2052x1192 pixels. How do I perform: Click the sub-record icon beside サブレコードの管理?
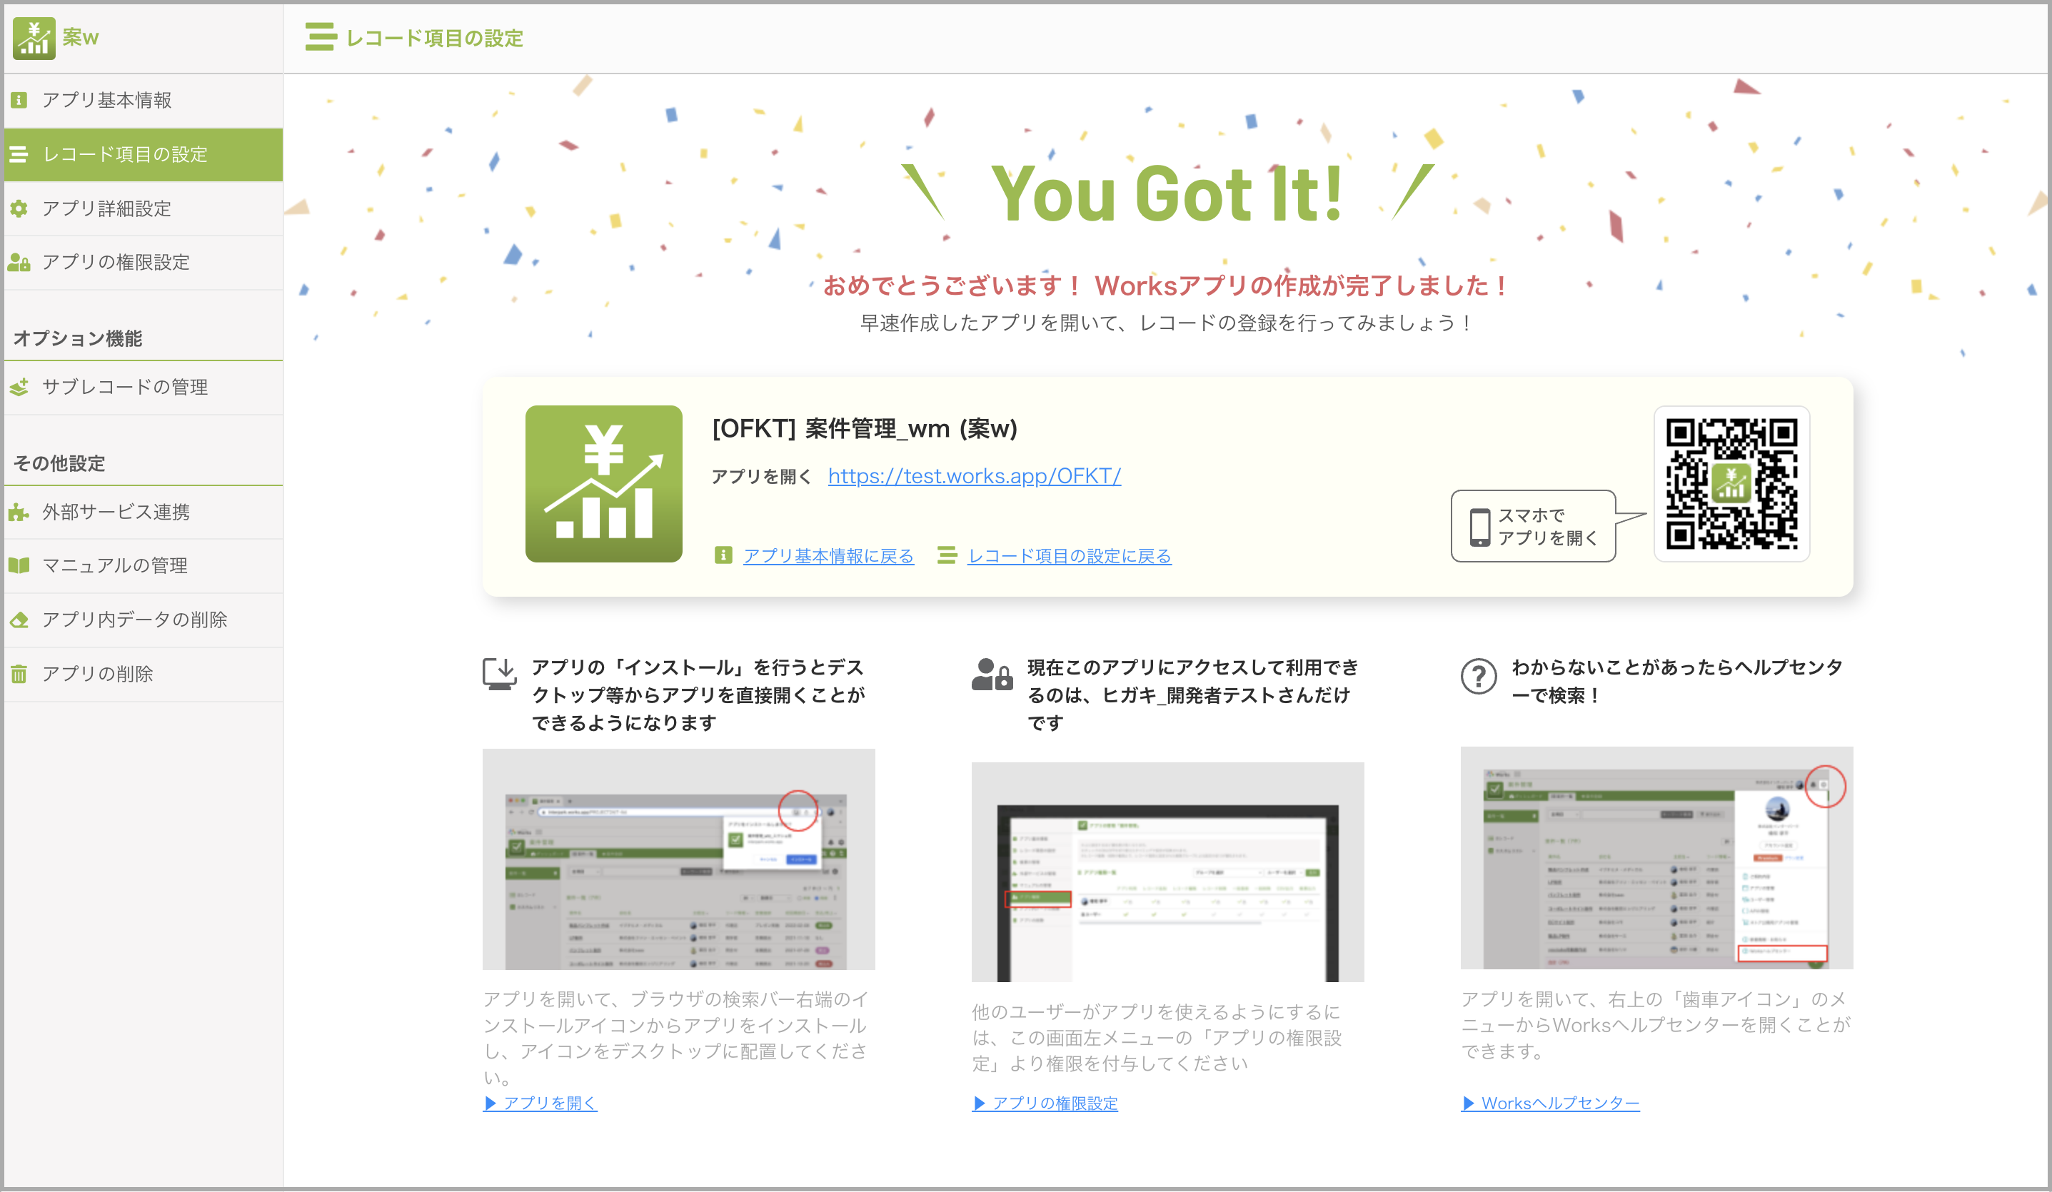(x=19, y=387)
